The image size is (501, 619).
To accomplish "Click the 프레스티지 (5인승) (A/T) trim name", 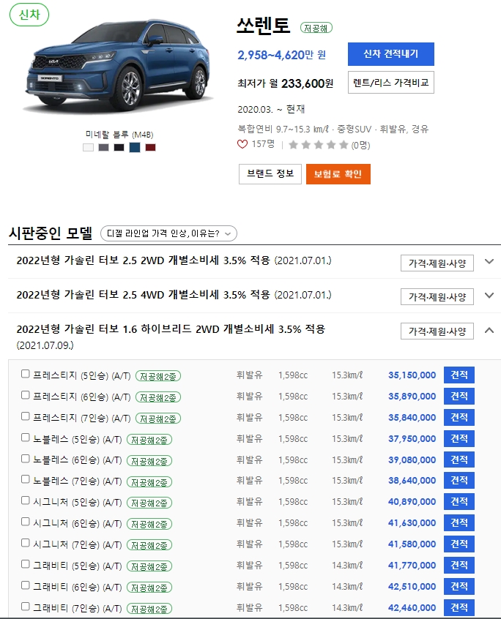I will pyautogui.click(x=81, y=375).
